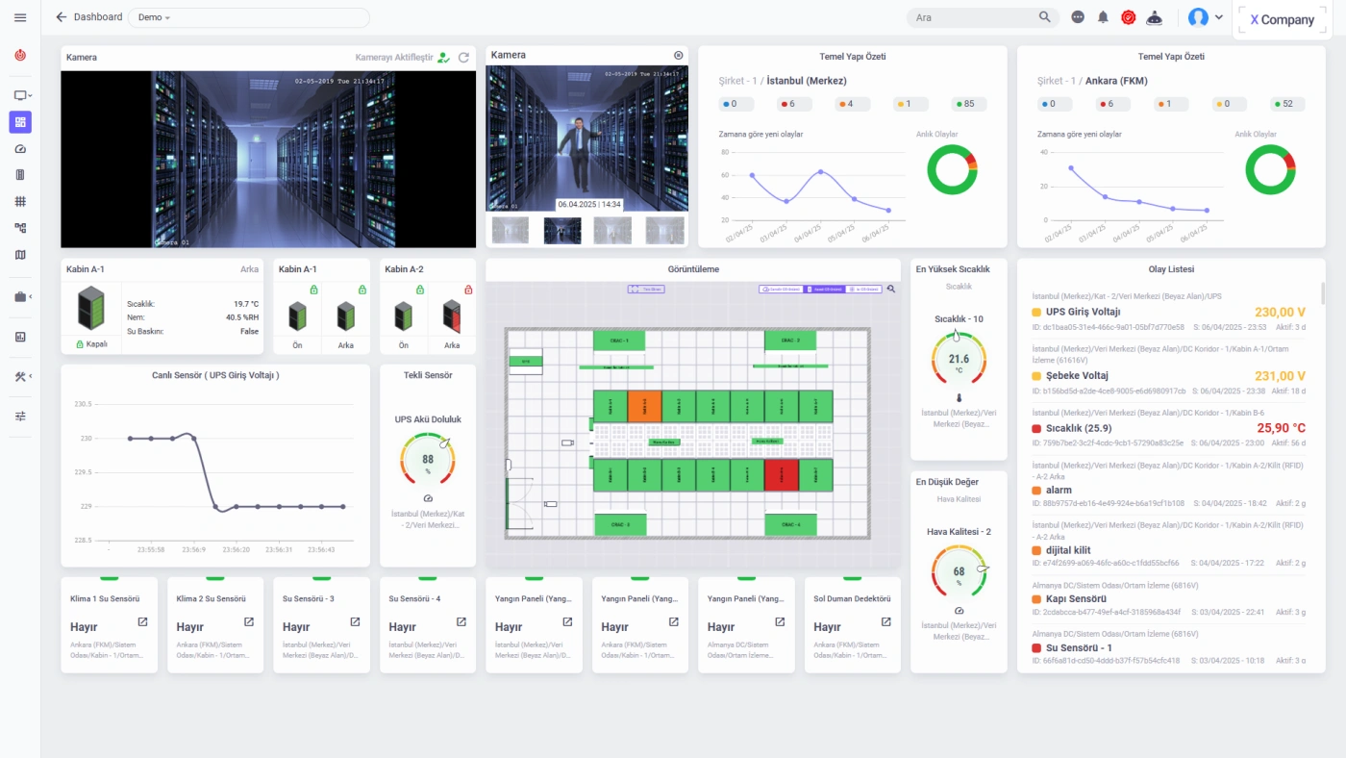The width and height of the screenshot is (1346, 758).
Task: Open settings icon of second Kamera widget
Action: coord(679,56)
